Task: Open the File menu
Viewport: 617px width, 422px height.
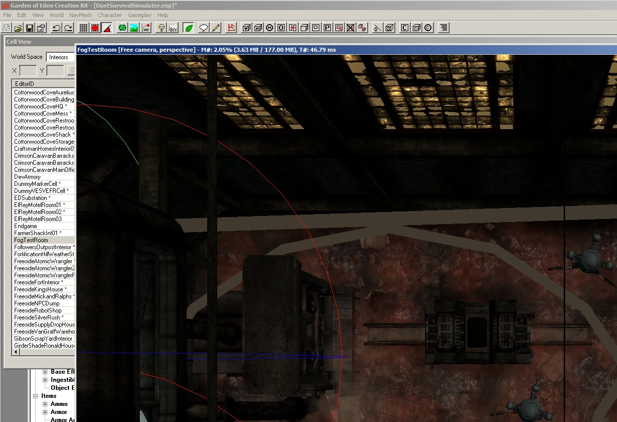Action: [7, 15]
